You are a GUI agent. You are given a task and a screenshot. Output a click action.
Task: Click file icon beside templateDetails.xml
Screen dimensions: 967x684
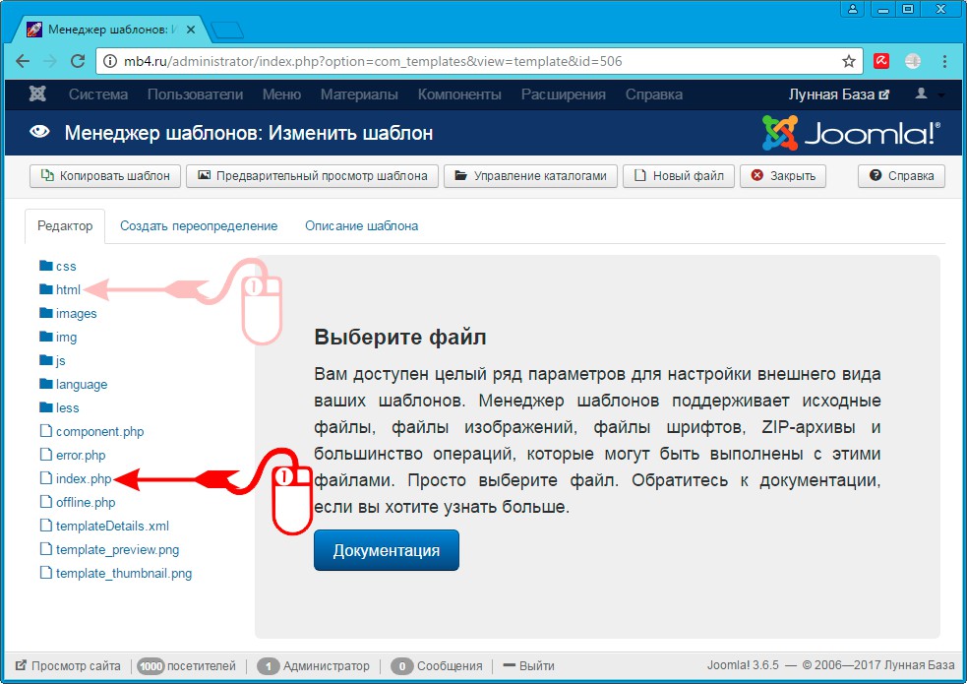coord(45,526)
